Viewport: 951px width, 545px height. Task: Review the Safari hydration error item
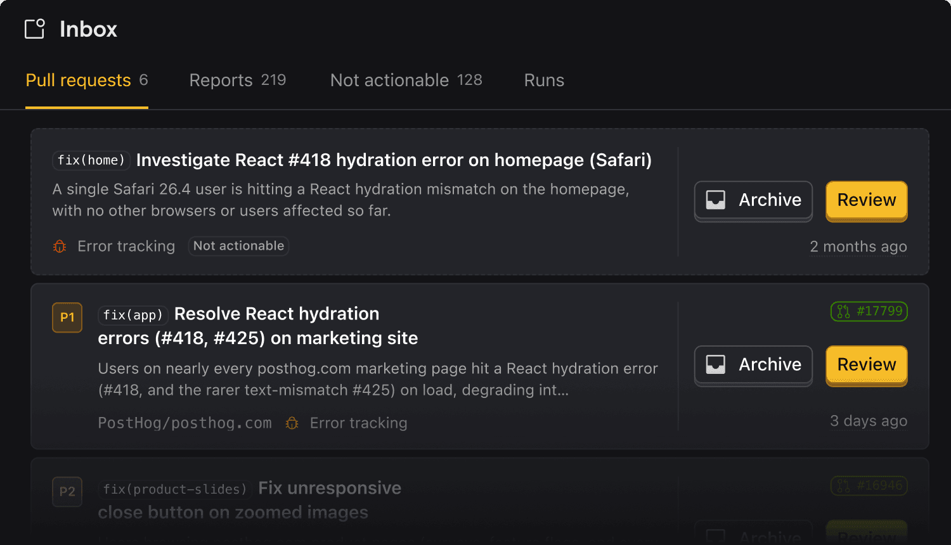click(x=867, y=200)
